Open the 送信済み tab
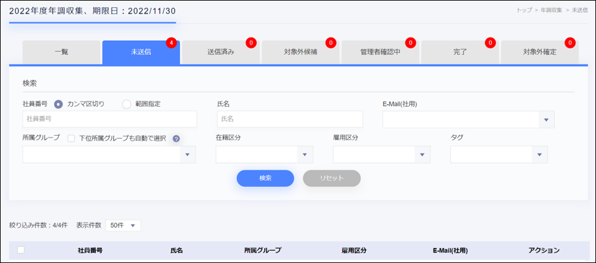Screen dimensions: 596x263 (x=220, y=52)
